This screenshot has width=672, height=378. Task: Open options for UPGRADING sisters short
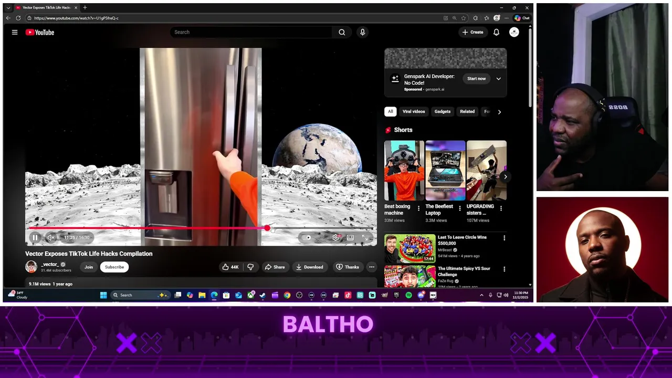[501, 208]
